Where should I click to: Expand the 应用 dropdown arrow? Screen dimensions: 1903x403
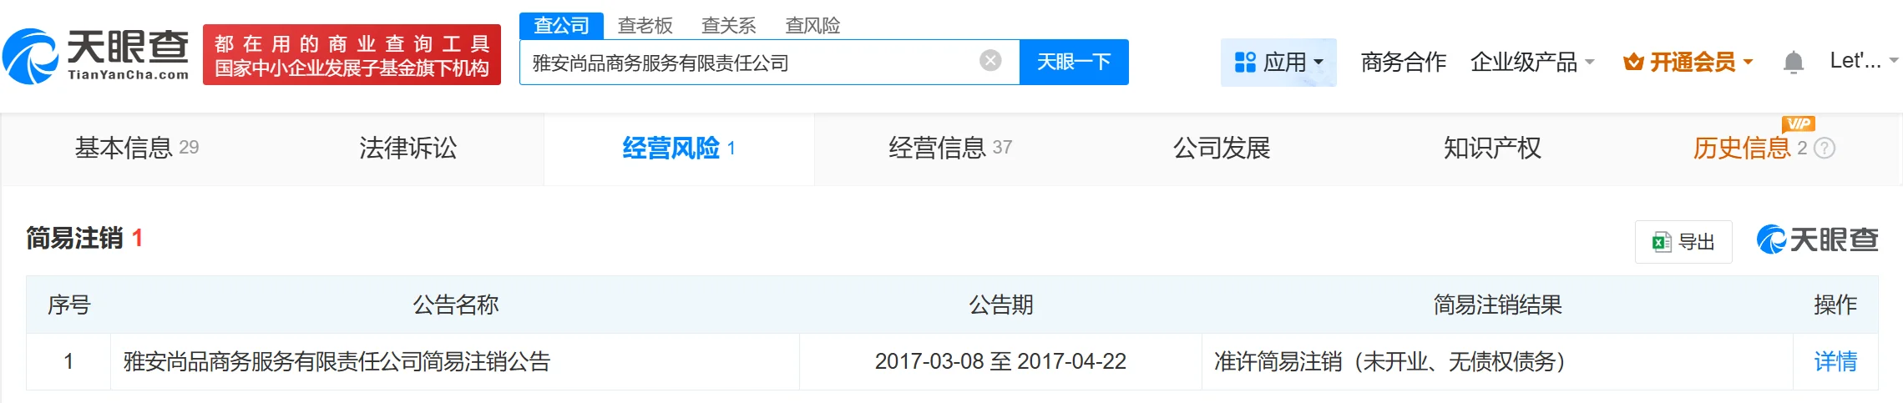pyautogui.click(x=1318, y=63)
